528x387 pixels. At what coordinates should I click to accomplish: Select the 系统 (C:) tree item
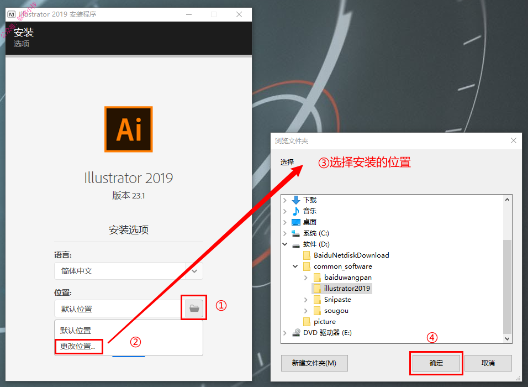[x=316, y=233]
